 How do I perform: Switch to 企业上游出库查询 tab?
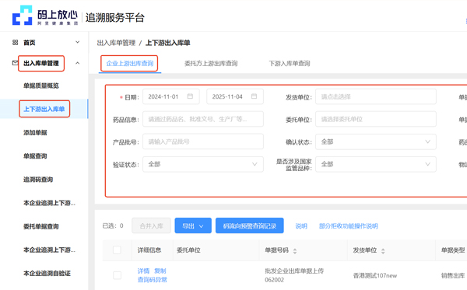[x=130, y=63]
